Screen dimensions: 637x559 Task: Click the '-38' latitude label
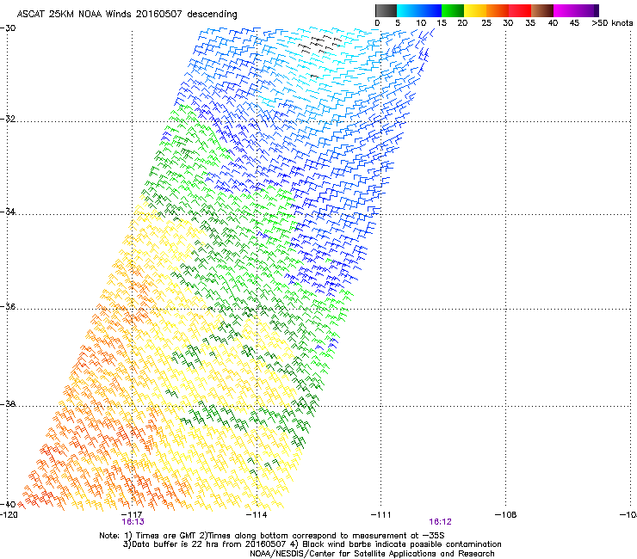point(8,404)
